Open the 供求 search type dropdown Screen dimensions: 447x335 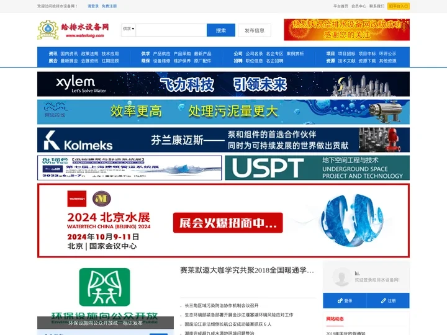pos(129,29)
